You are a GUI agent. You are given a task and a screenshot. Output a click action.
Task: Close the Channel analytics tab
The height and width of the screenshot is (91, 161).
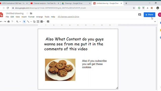58,3
